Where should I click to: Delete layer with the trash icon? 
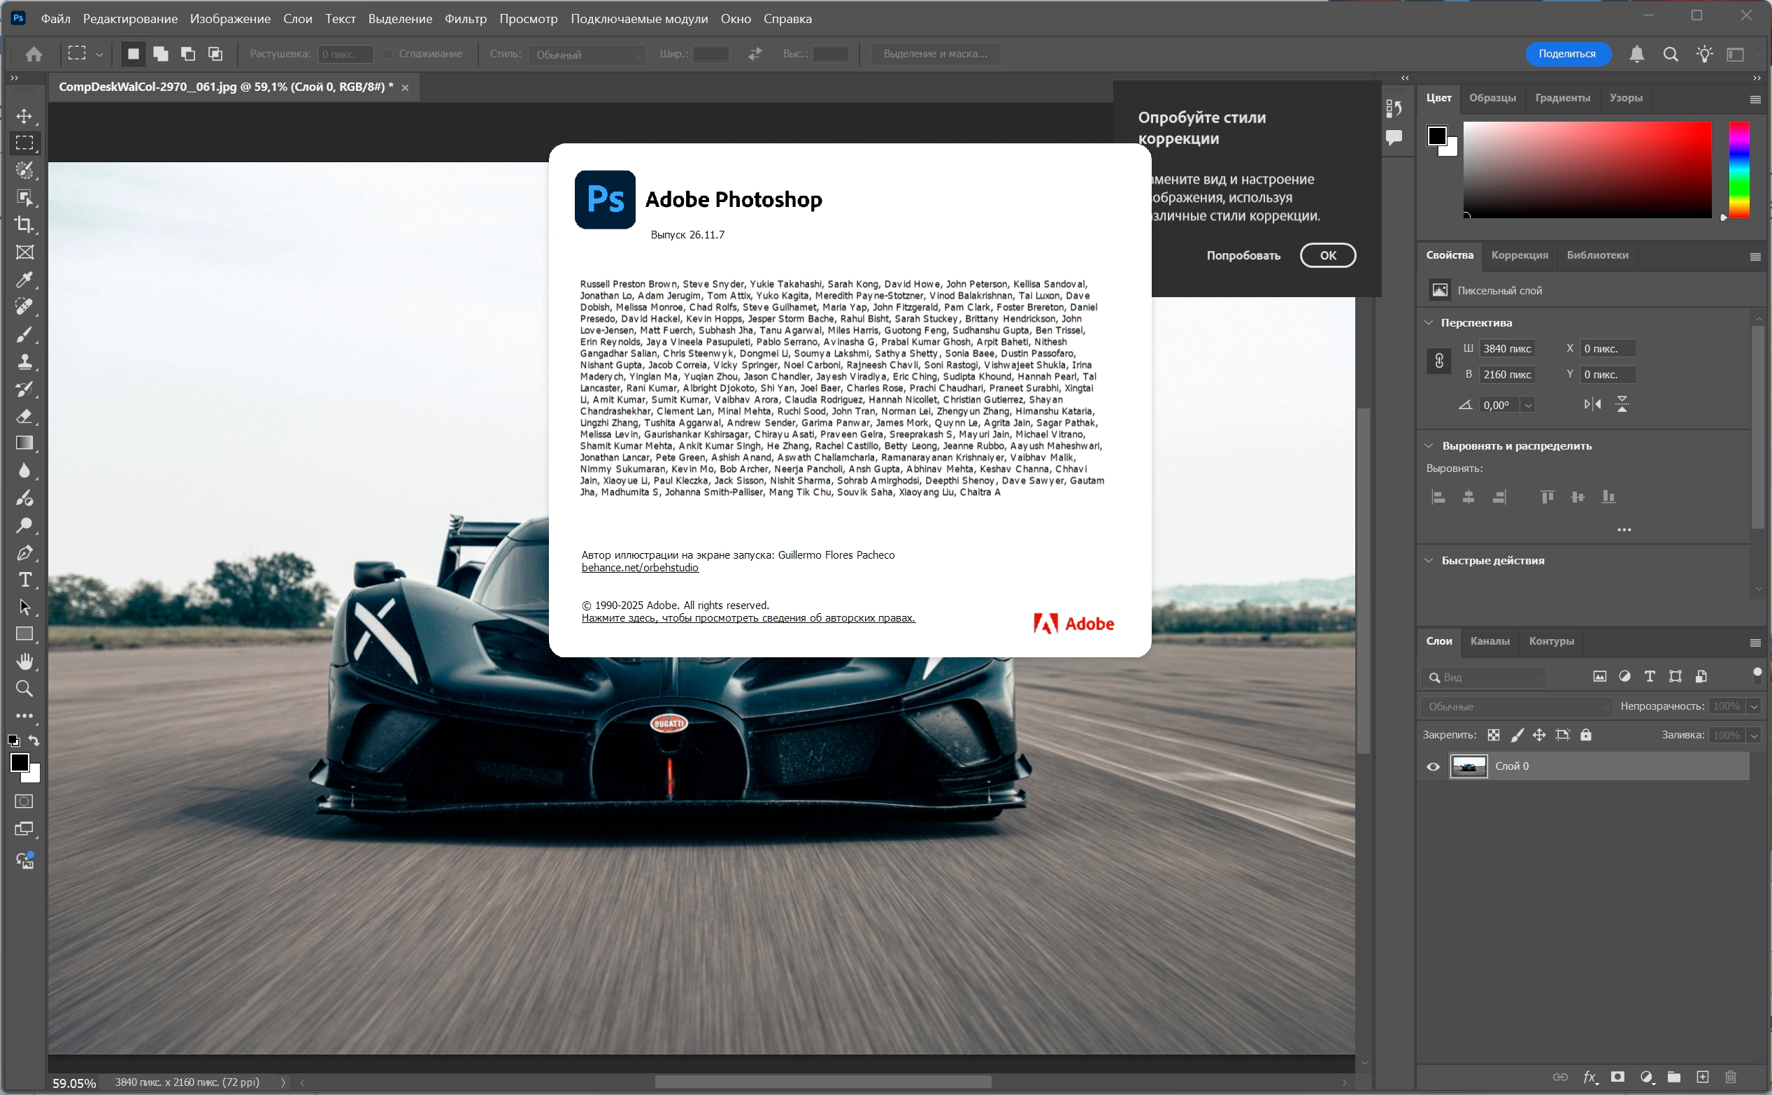click(1731, 1077)
